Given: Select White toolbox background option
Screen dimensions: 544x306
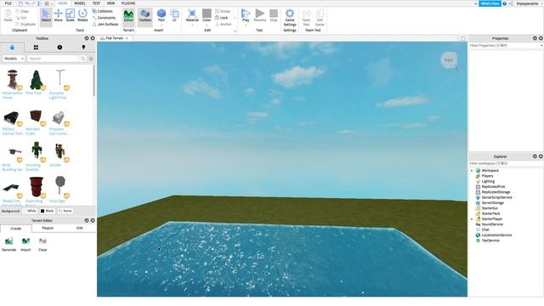Looking at the screenshot, I should click(30, 211).
